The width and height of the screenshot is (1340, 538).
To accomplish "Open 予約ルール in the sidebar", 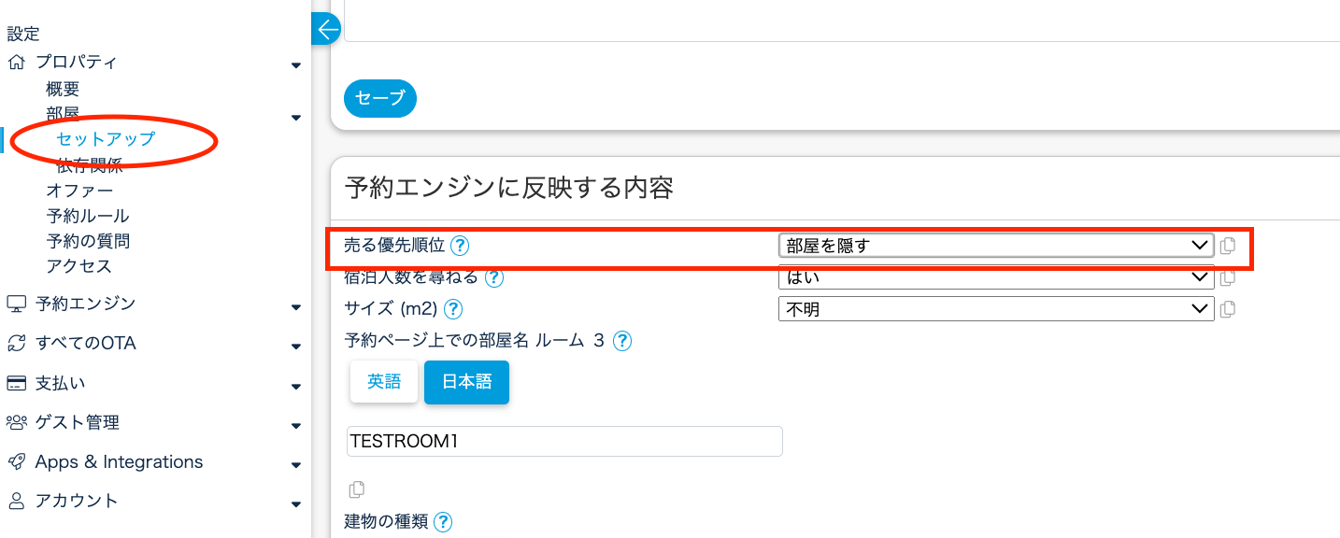I will (88, 217).
